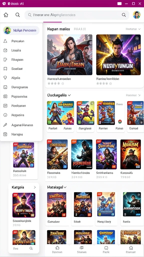This screenshot has width=144, height=257.
Task: Expand the Hataiagal section chevron
Action: pyautogui.click(x=65, y=187)
